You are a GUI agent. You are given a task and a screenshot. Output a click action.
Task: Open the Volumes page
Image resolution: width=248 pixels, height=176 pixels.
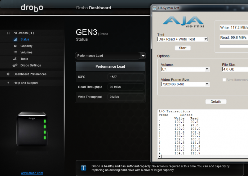point(26,52)
